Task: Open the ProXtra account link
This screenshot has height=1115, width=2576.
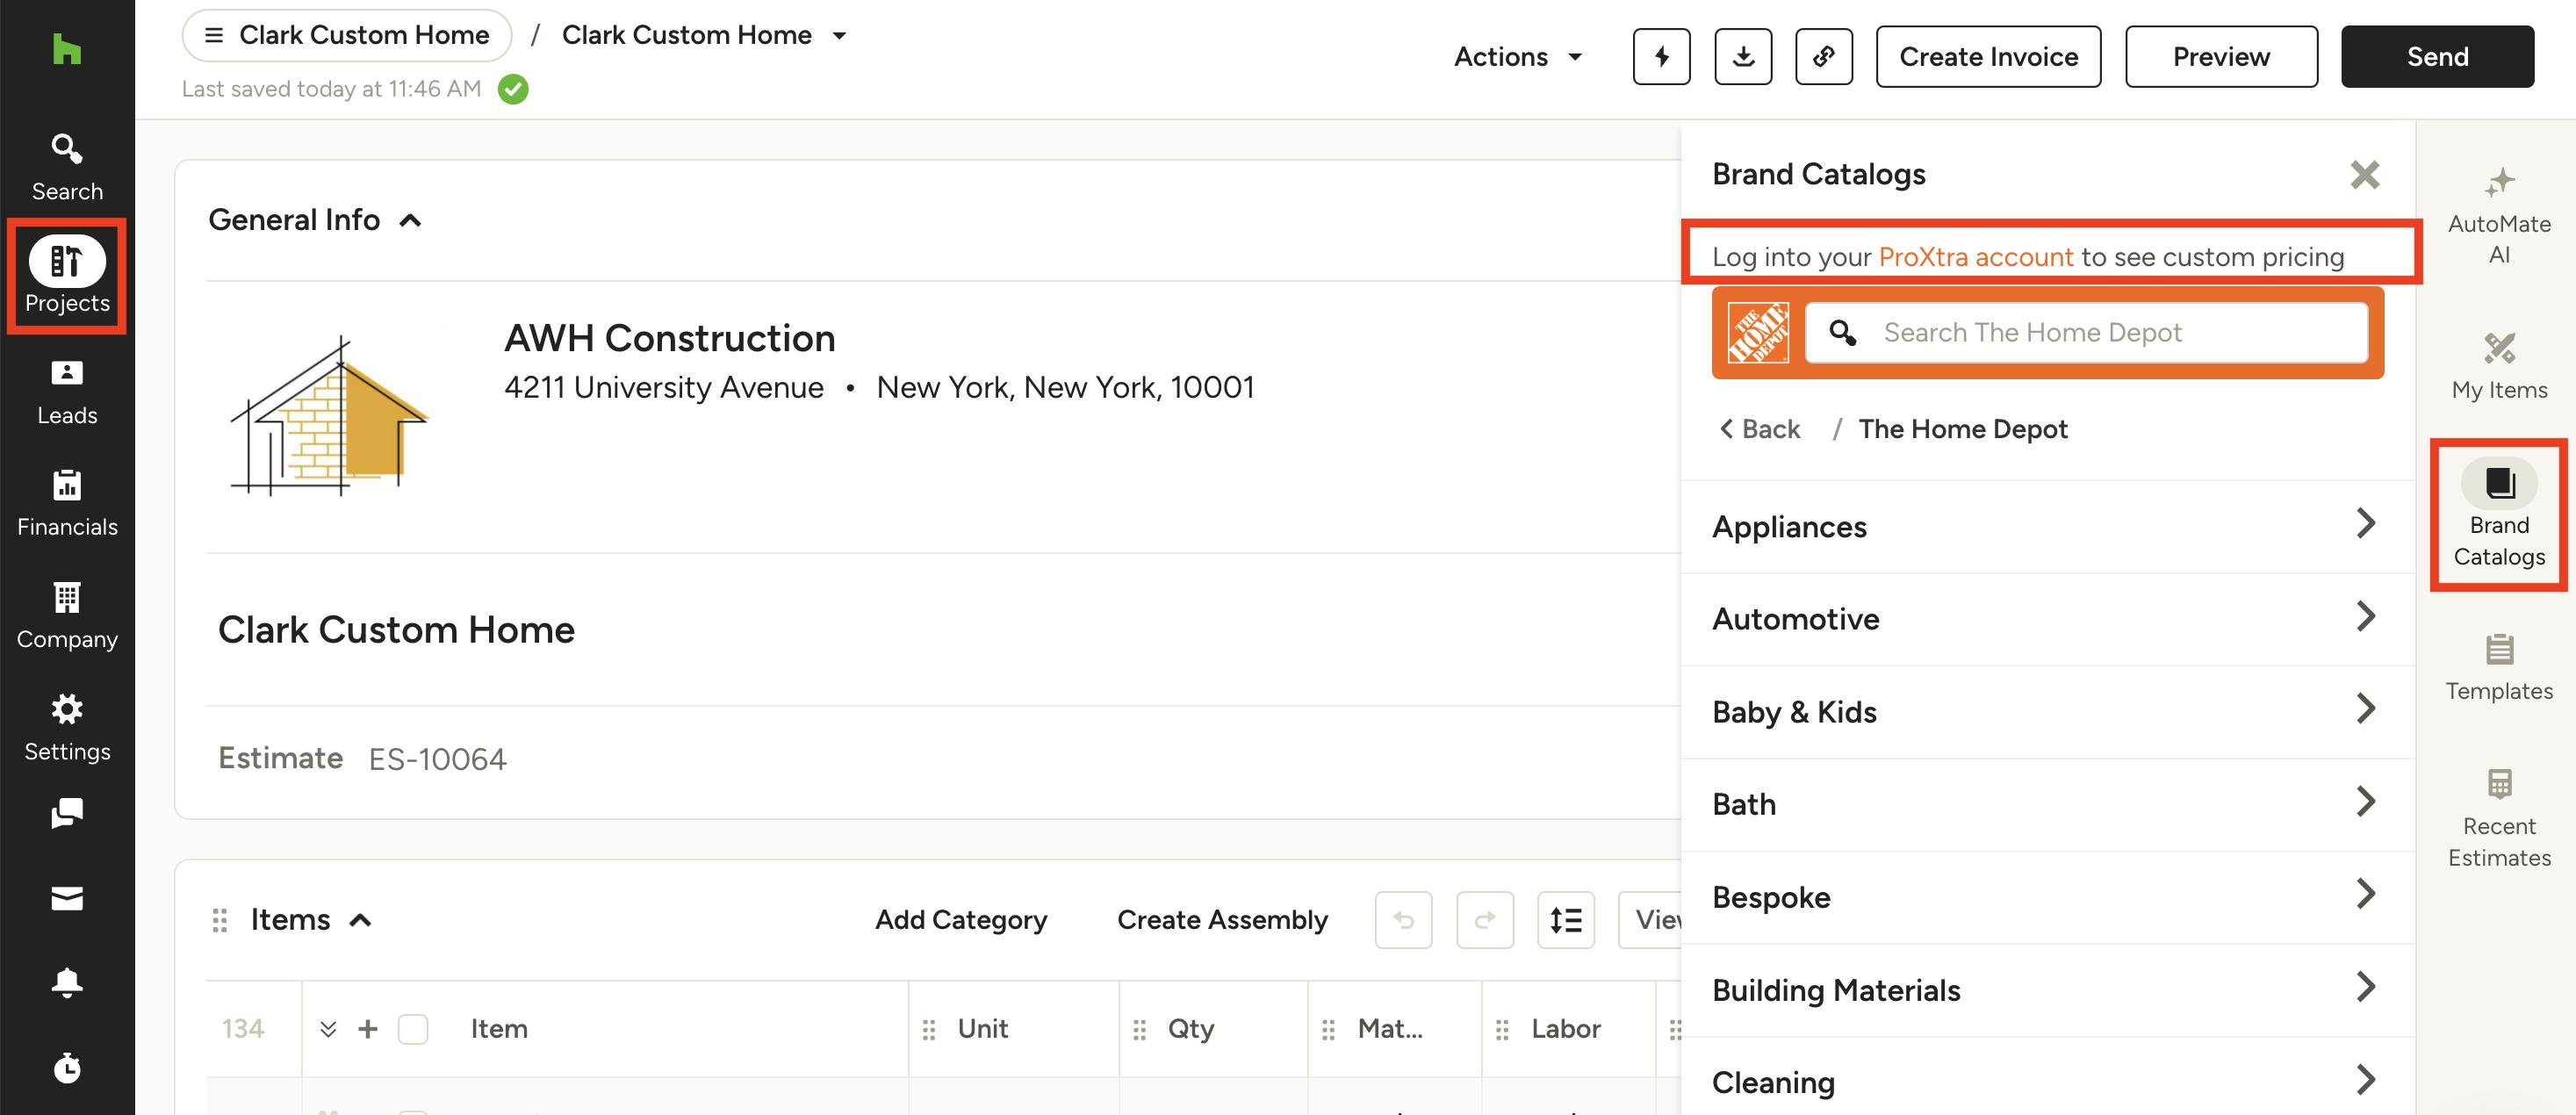Action: click(1976, 257)
